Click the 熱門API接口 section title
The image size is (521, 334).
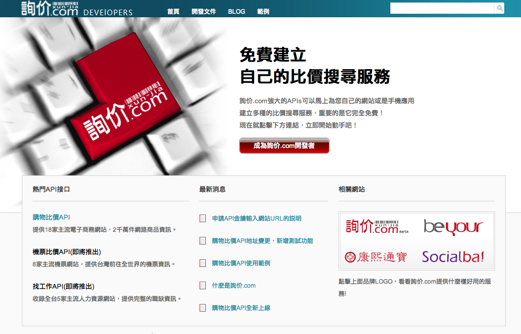coord(51,190)
